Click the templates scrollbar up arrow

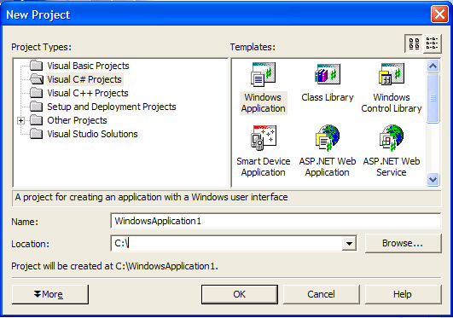(x=433, y=66)
